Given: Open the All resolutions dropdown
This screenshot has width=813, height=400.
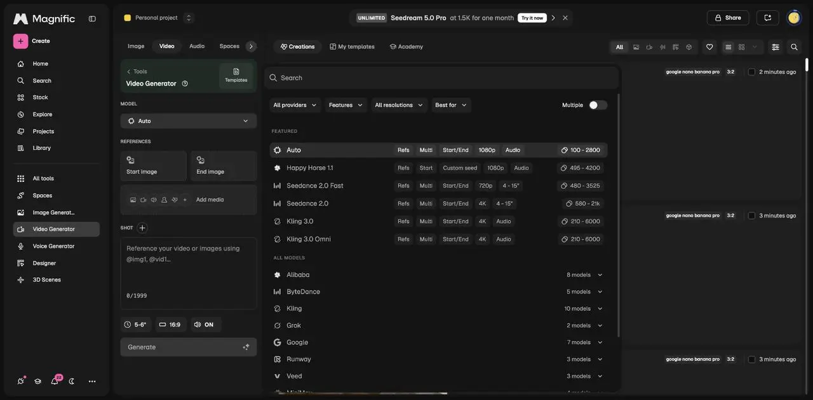Looking at the screenshot, I should coord(400,105).
